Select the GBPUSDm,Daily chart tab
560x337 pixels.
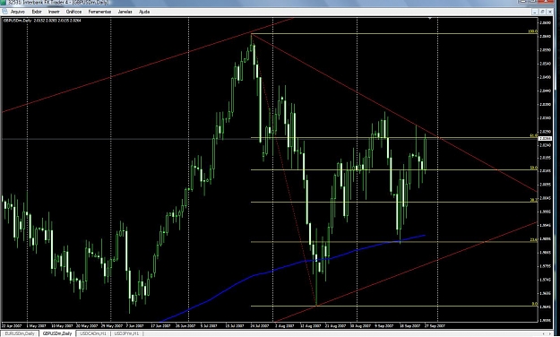click(x=57, y=333)
